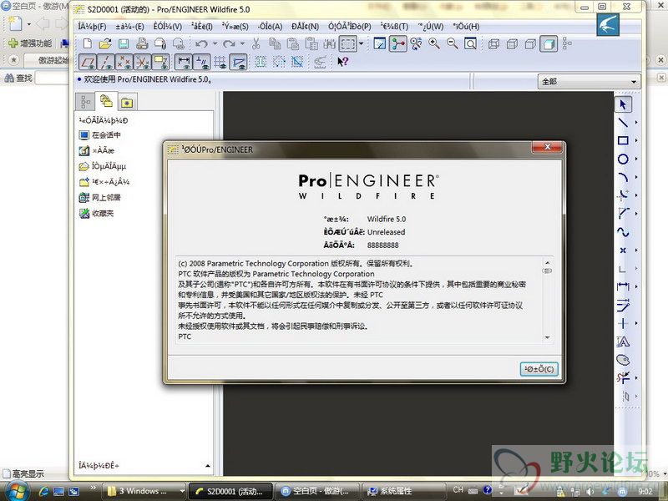Select the Point sketch tool
The height and width of the screenshot is (501, 668).
623,250
